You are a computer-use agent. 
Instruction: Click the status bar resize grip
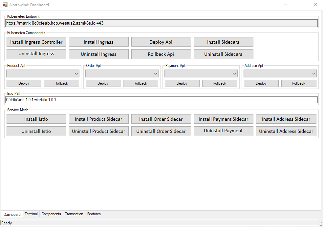(320, 224)
